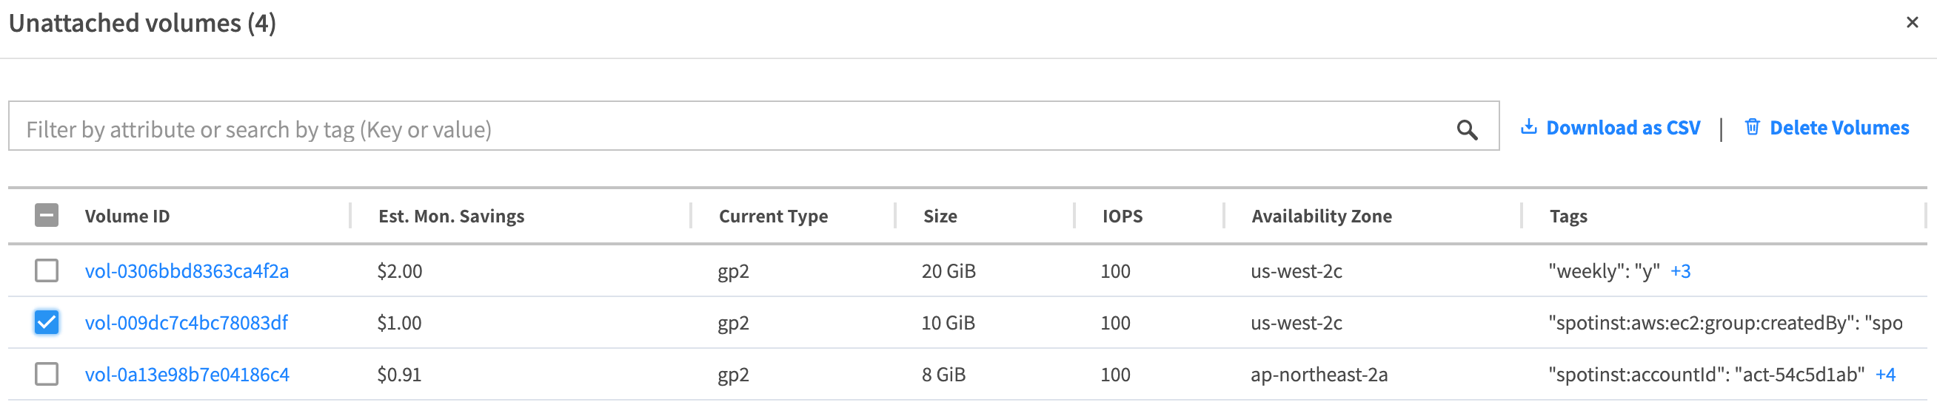
Task: Click the Size column header
Action: coord(940,216)
